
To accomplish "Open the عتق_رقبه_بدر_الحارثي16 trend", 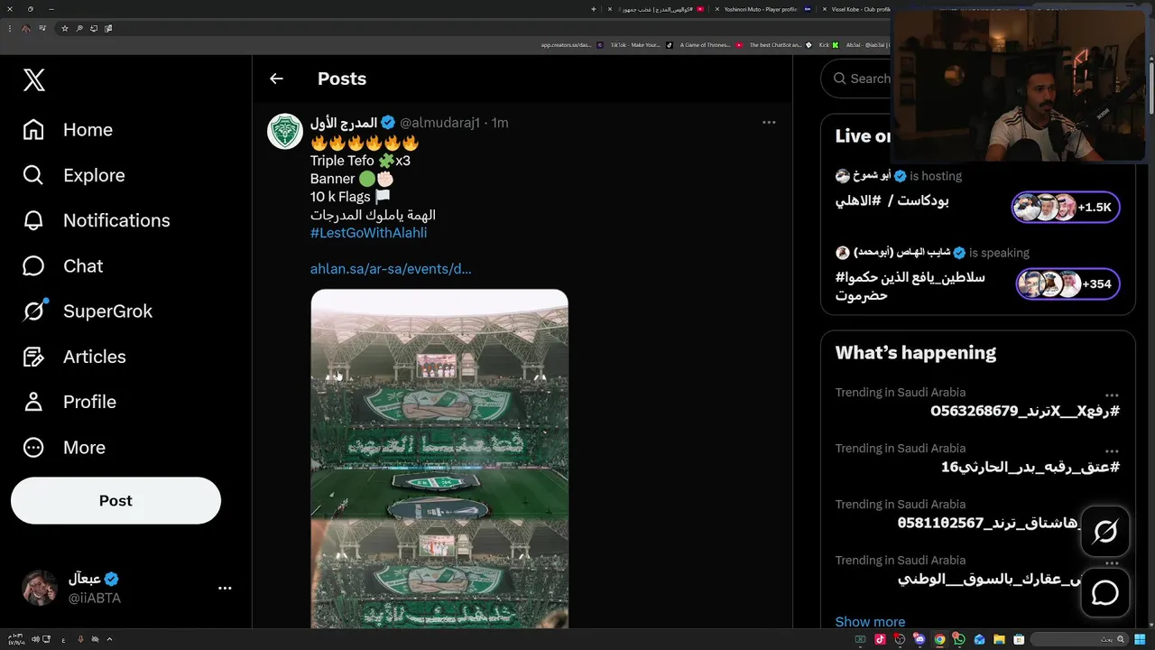I will 1030,467.
